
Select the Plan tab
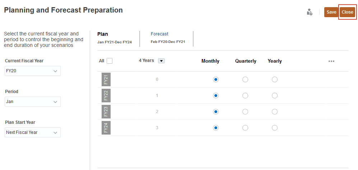point(103,34)
